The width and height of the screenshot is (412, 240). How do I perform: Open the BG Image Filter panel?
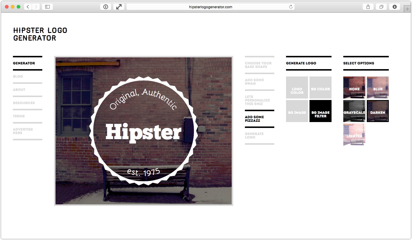click(x=320, y=111)
